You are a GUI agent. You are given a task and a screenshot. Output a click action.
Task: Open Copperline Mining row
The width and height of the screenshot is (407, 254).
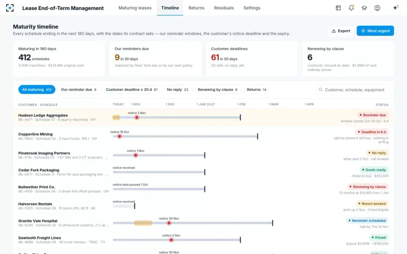pos(203,136)
